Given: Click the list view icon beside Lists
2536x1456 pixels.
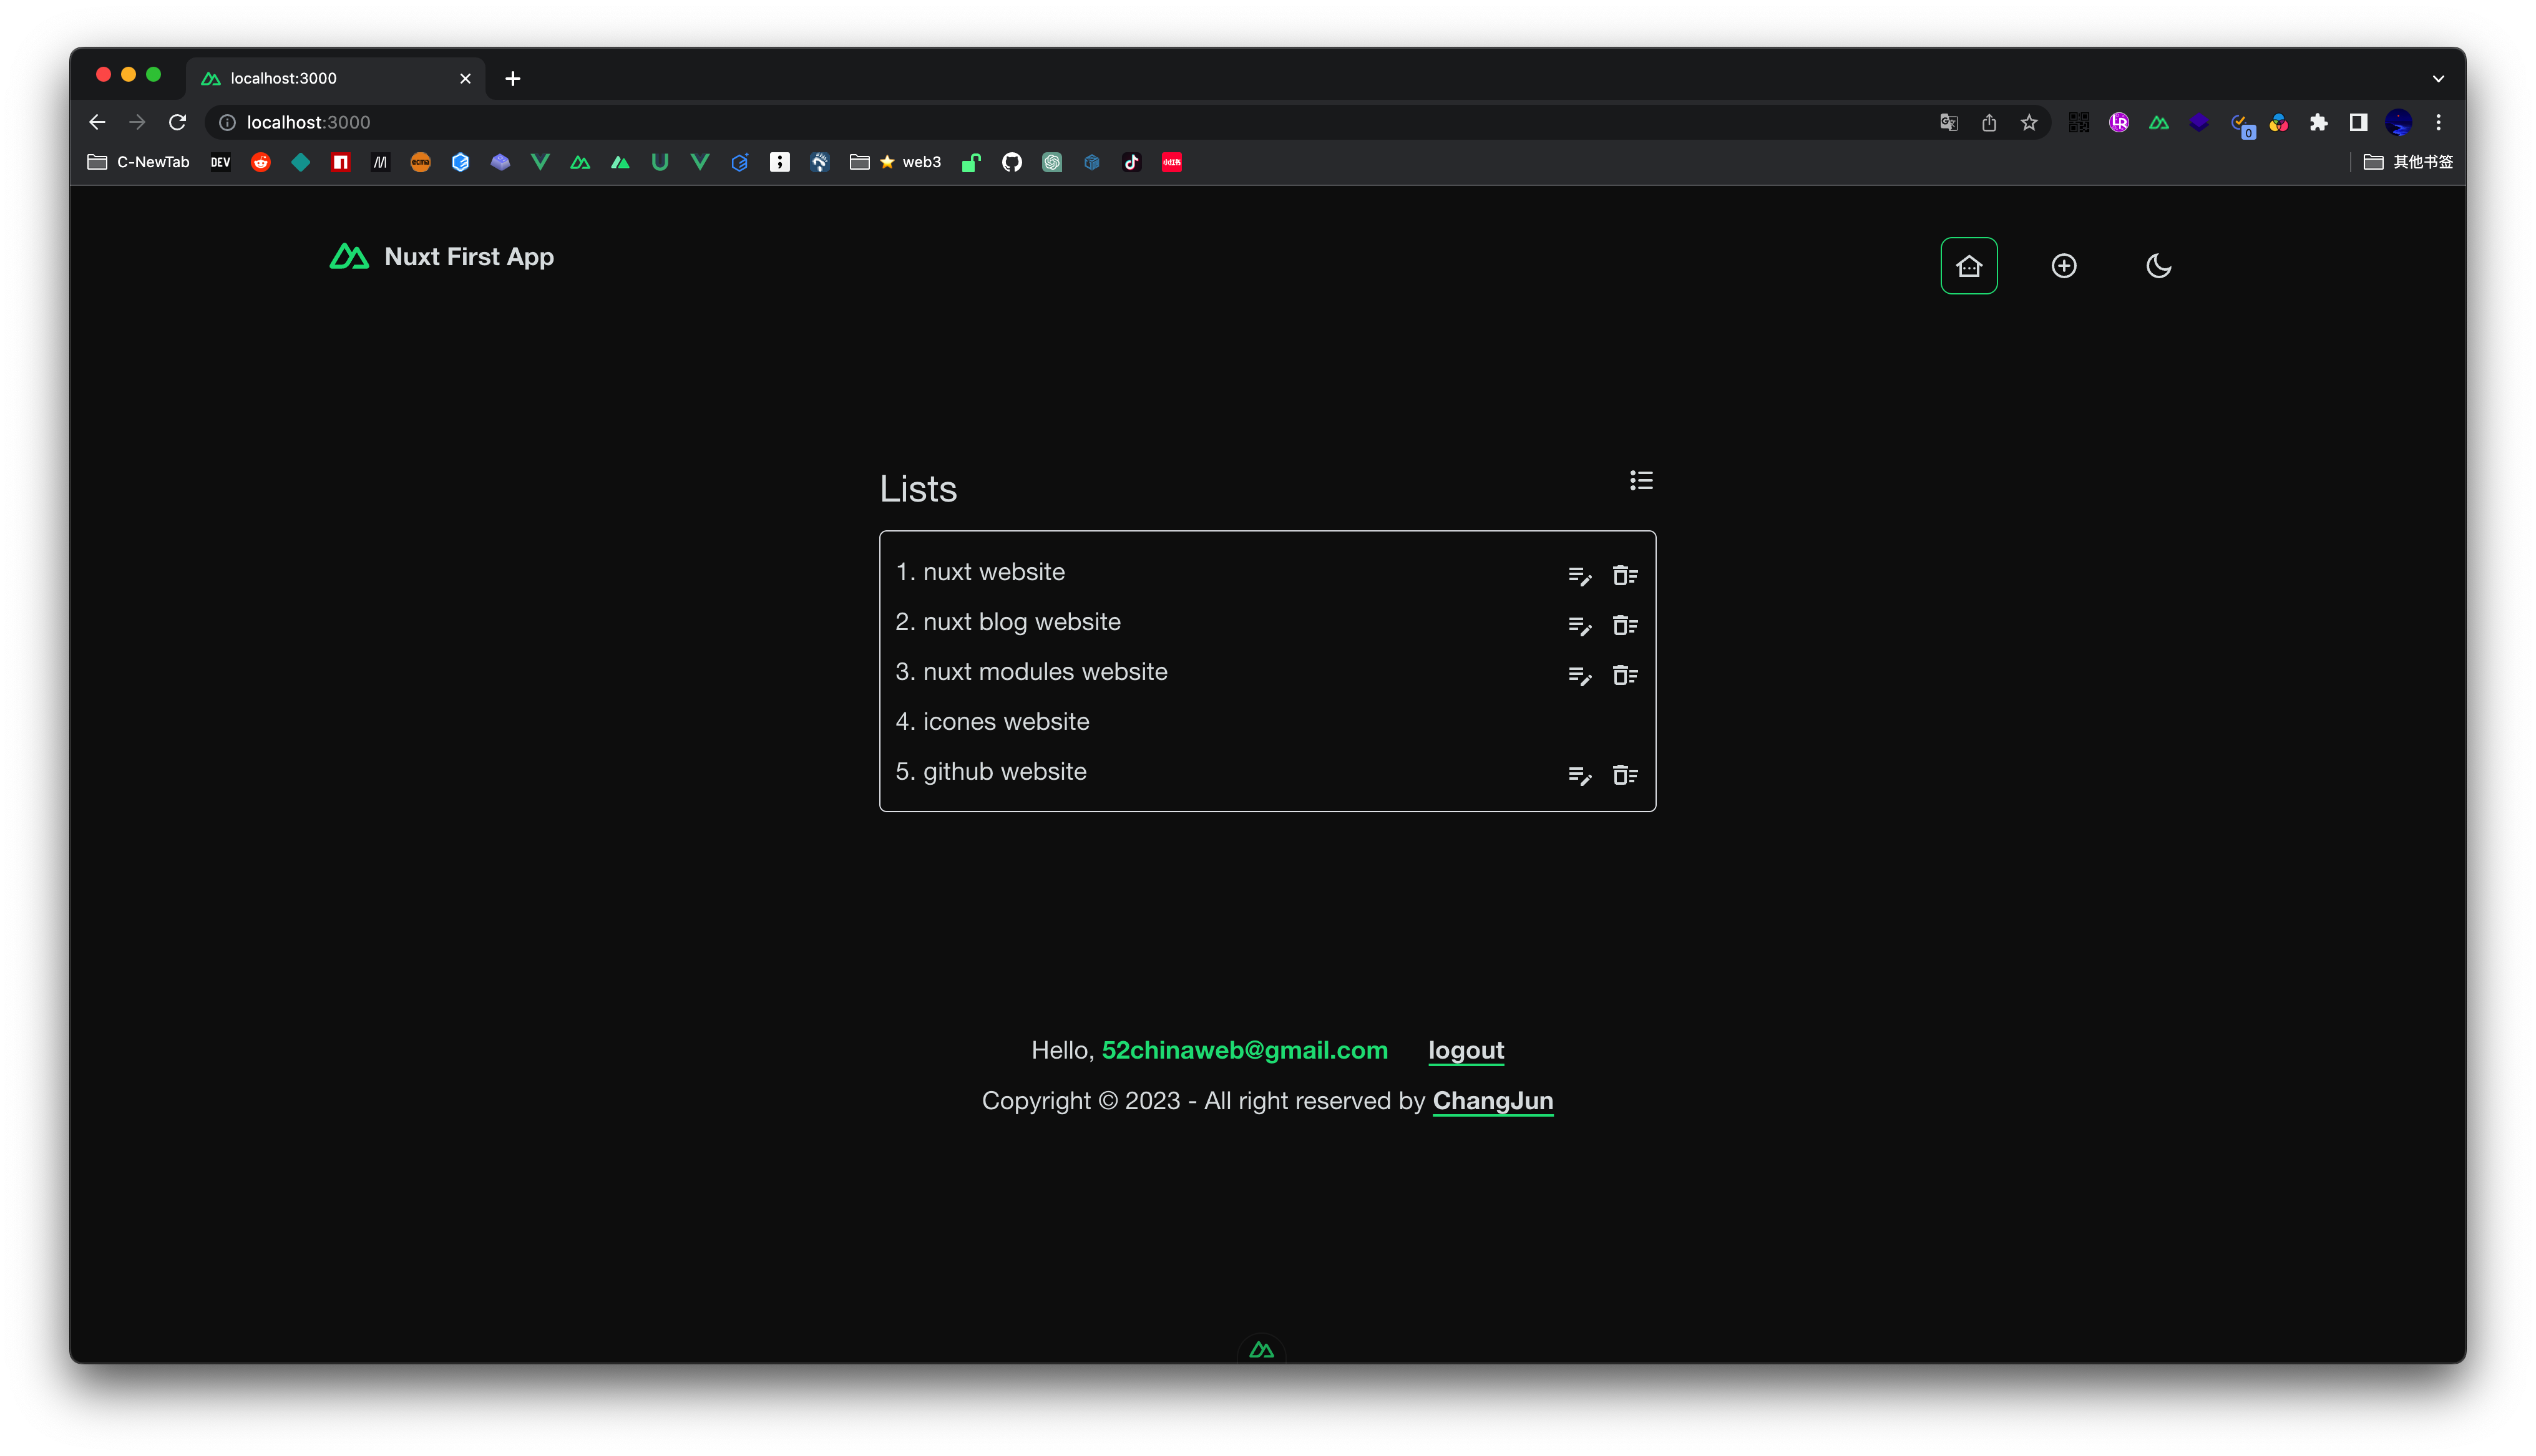Looking at the screenshot, I should click(1640, 481).
